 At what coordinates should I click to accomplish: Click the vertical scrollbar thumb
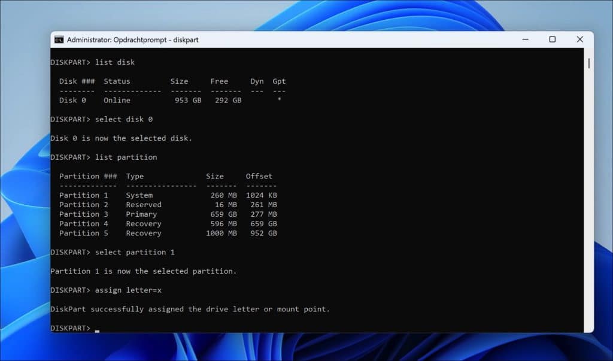(x=589, y=63)
